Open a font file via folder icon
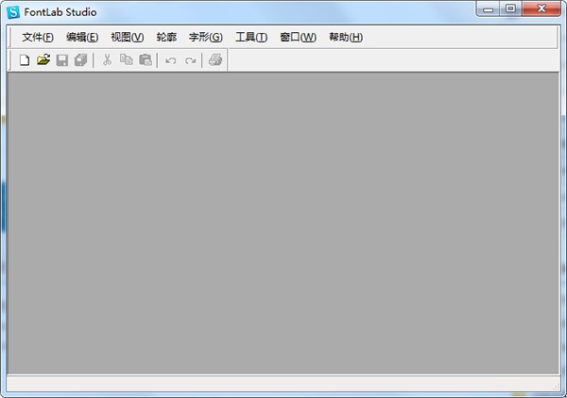The image size is (567, 398). [43, 60]
